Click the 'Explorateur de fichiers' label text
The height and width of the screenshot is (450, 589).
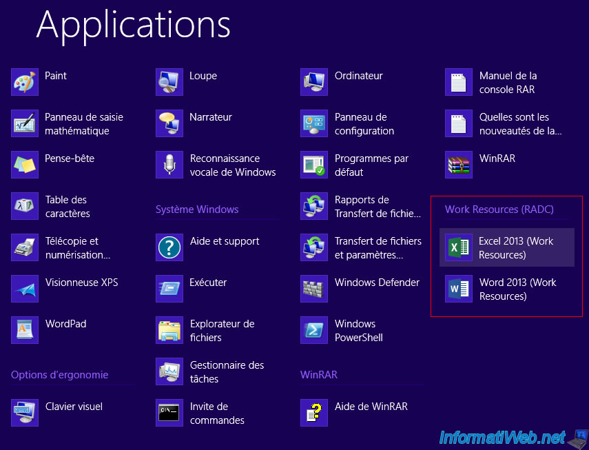[222, 331]
